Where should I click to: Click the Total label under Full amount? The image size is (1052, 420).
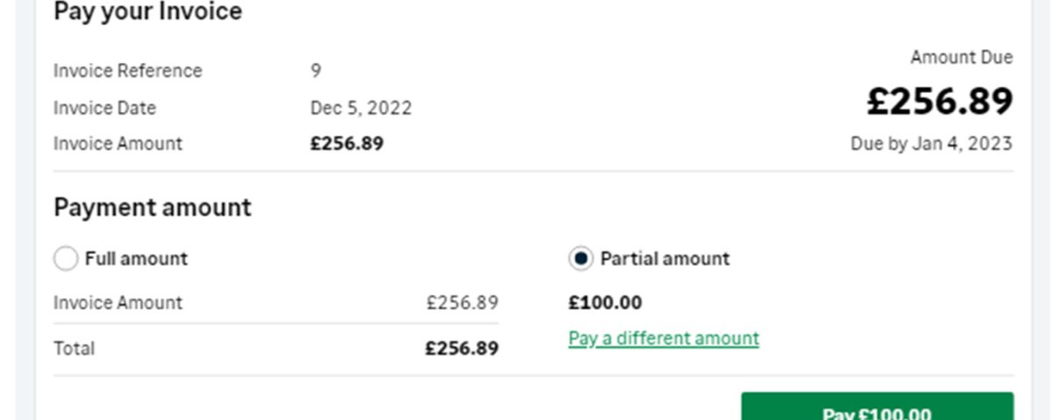(75, 348)
